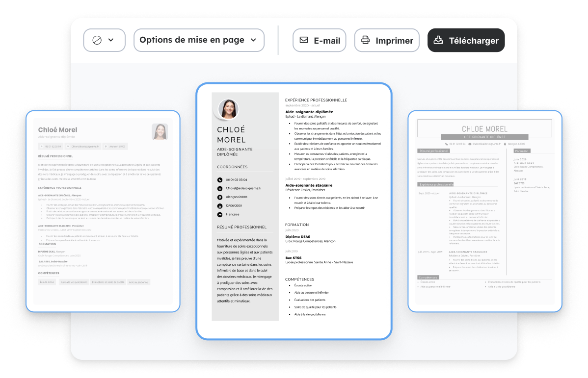Select the right CHLOE MOREL resume template

(x=485, y=211)
